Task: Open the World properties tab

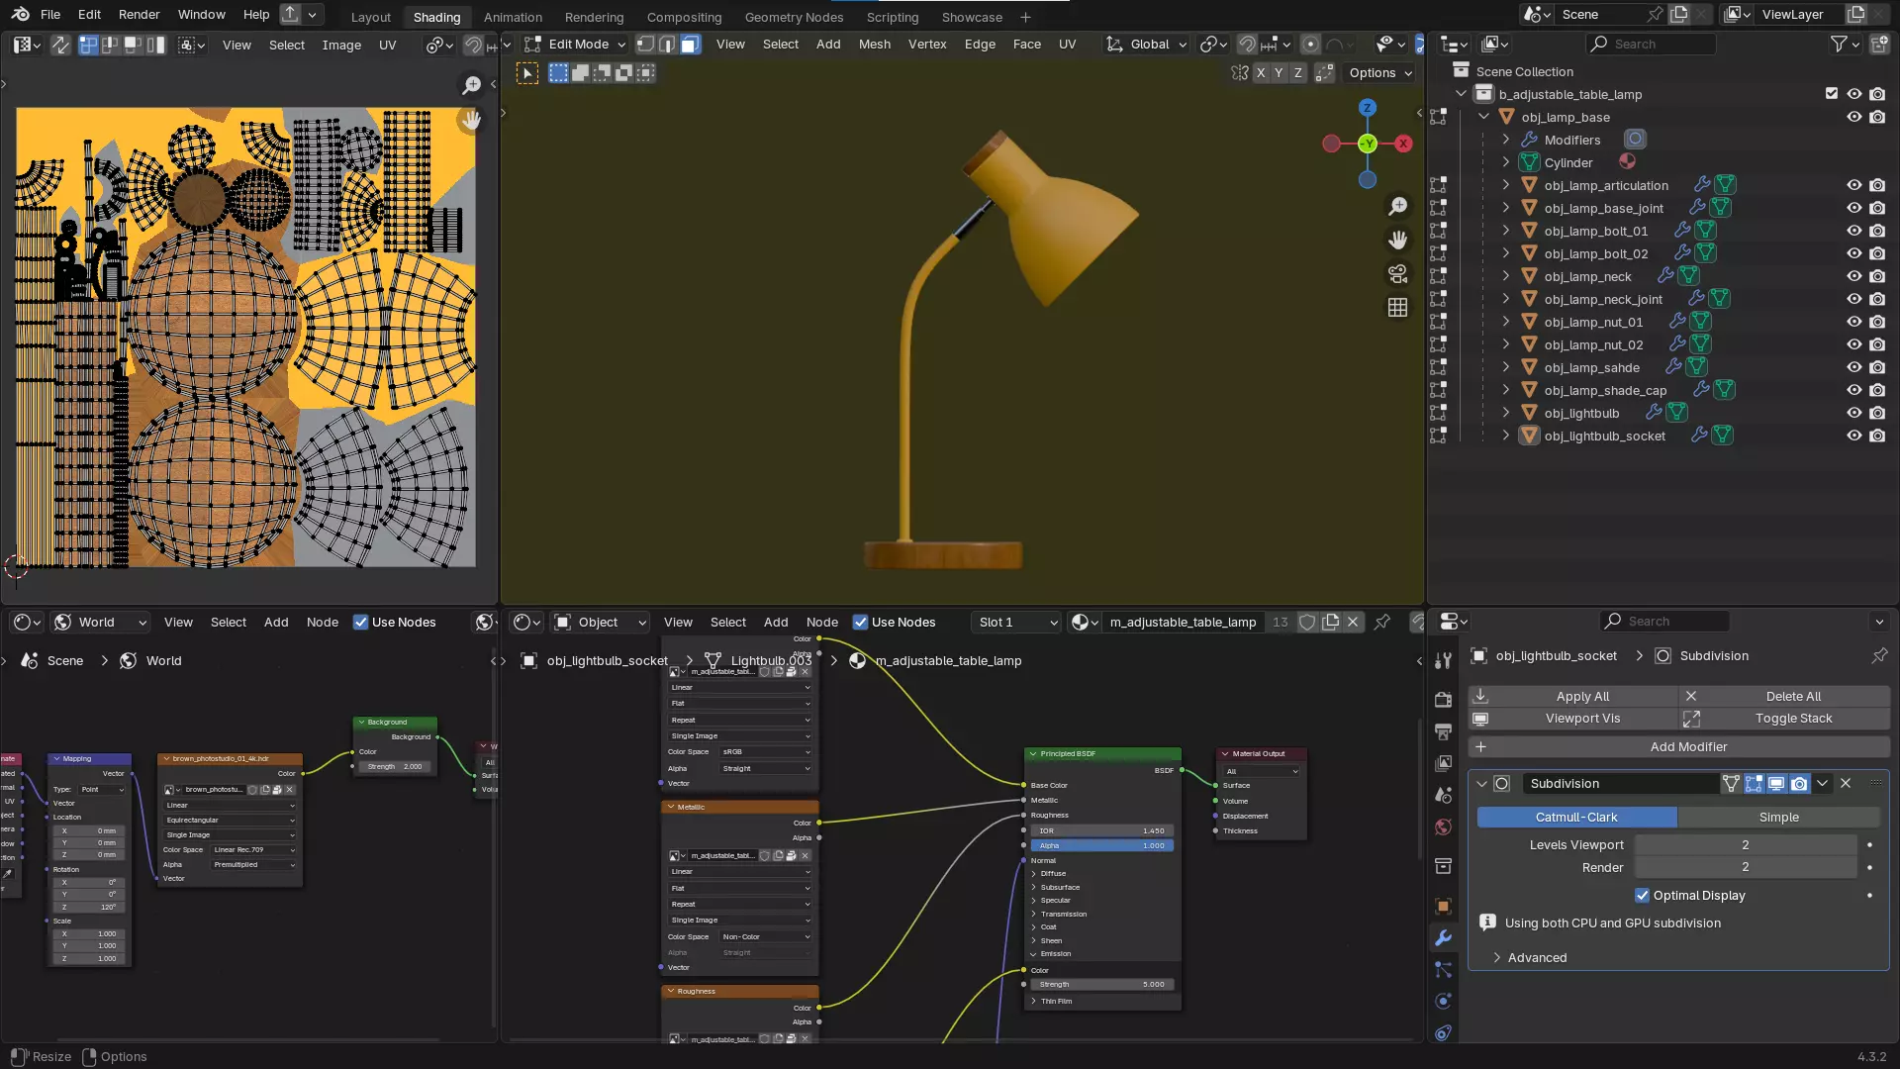Action: [x=1443, y=826]
